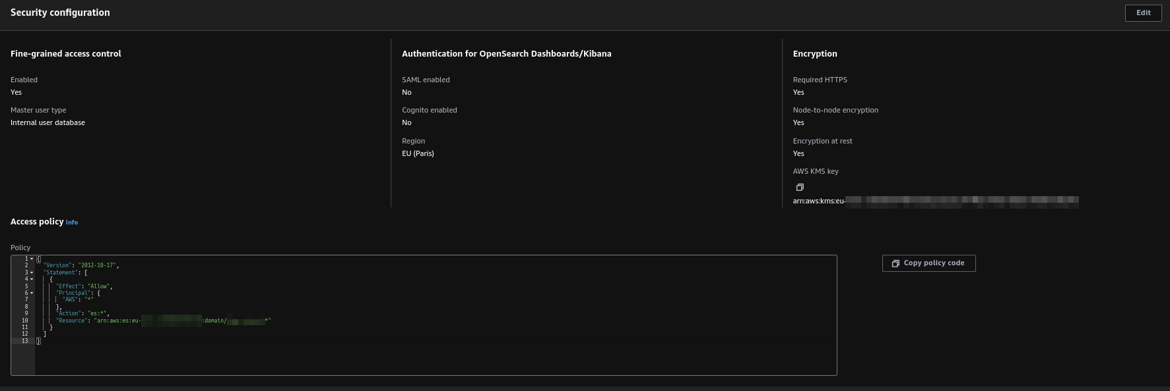Click the "Effect": "Allow" policy line

point(84,286)
